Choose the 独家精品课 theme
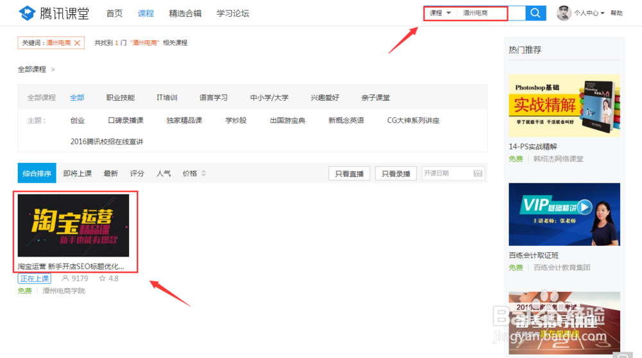Screen dimensions: 642x358 [184, 121]
